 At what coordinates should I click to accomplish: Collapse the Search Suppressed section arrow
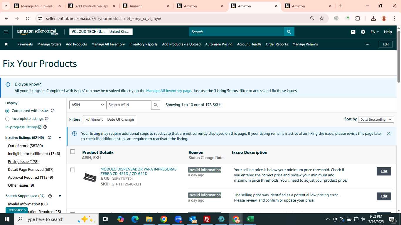[60, 196]
